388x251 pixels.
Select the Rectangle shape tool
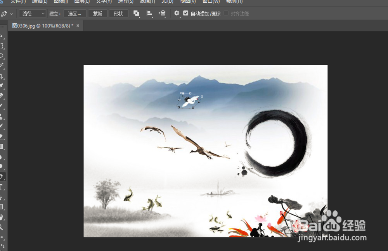[1, 207]
